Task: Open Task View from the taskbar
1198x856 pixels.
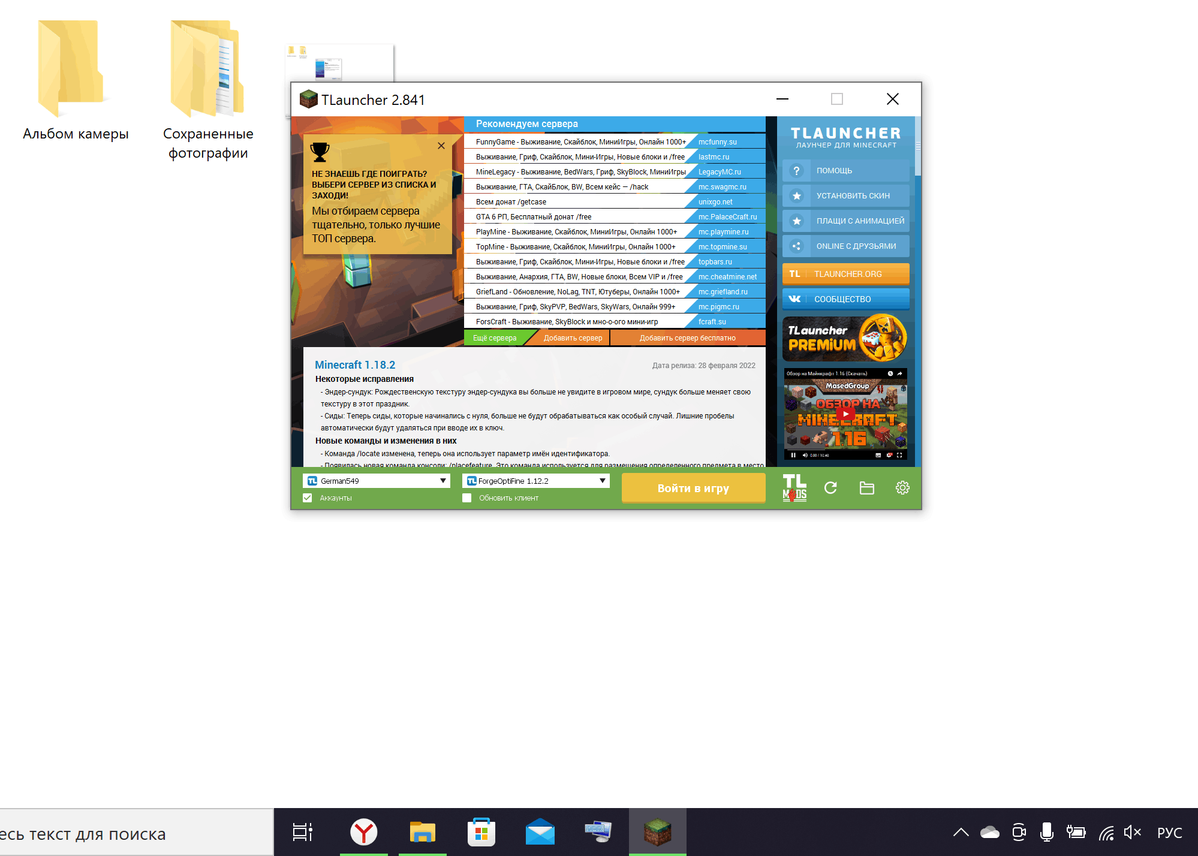Action: point(303,832)
